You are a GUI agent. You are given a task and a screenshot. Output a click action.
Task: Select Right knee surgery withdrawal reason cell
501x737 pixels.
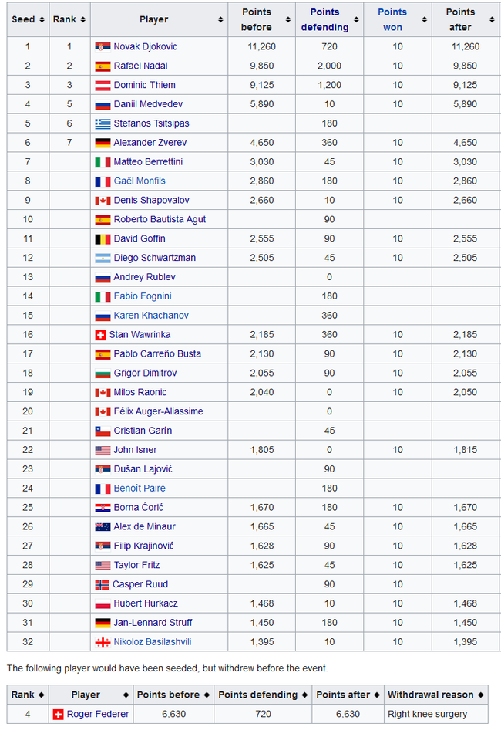435,715
